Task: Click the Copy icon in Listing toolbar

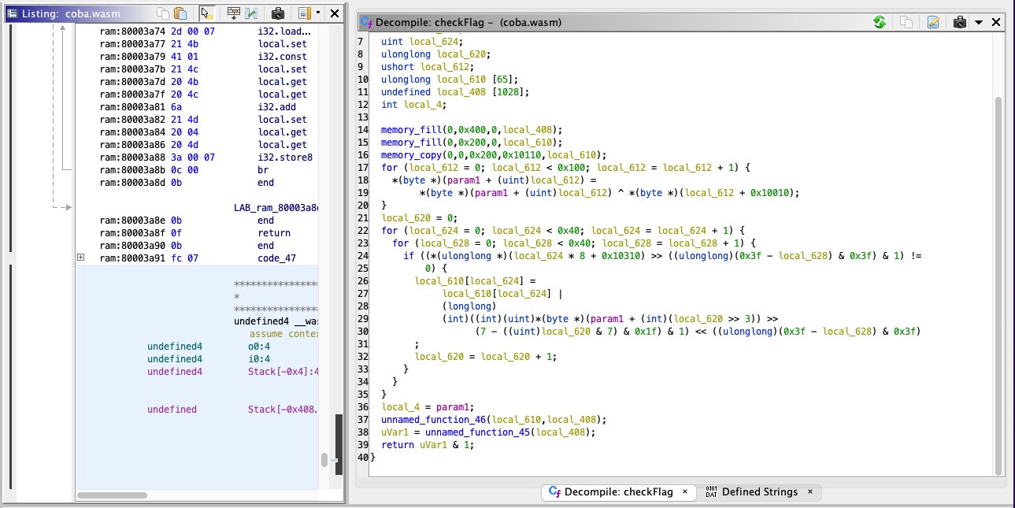Action: tap(163, 13)
